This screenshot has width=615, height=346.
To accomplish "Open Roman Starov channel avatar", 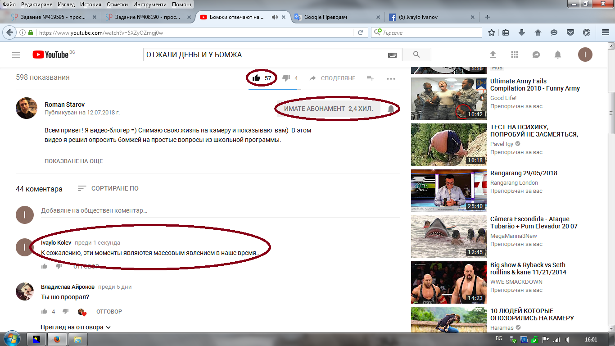I will coord(27,108).
